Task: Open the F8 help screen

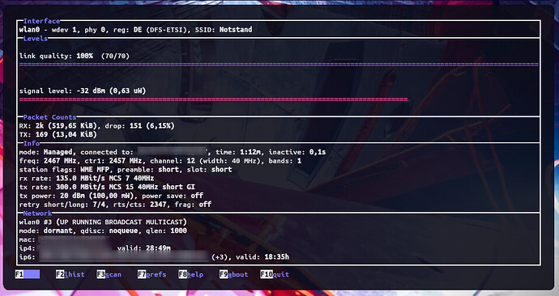Action: (190, 274)
